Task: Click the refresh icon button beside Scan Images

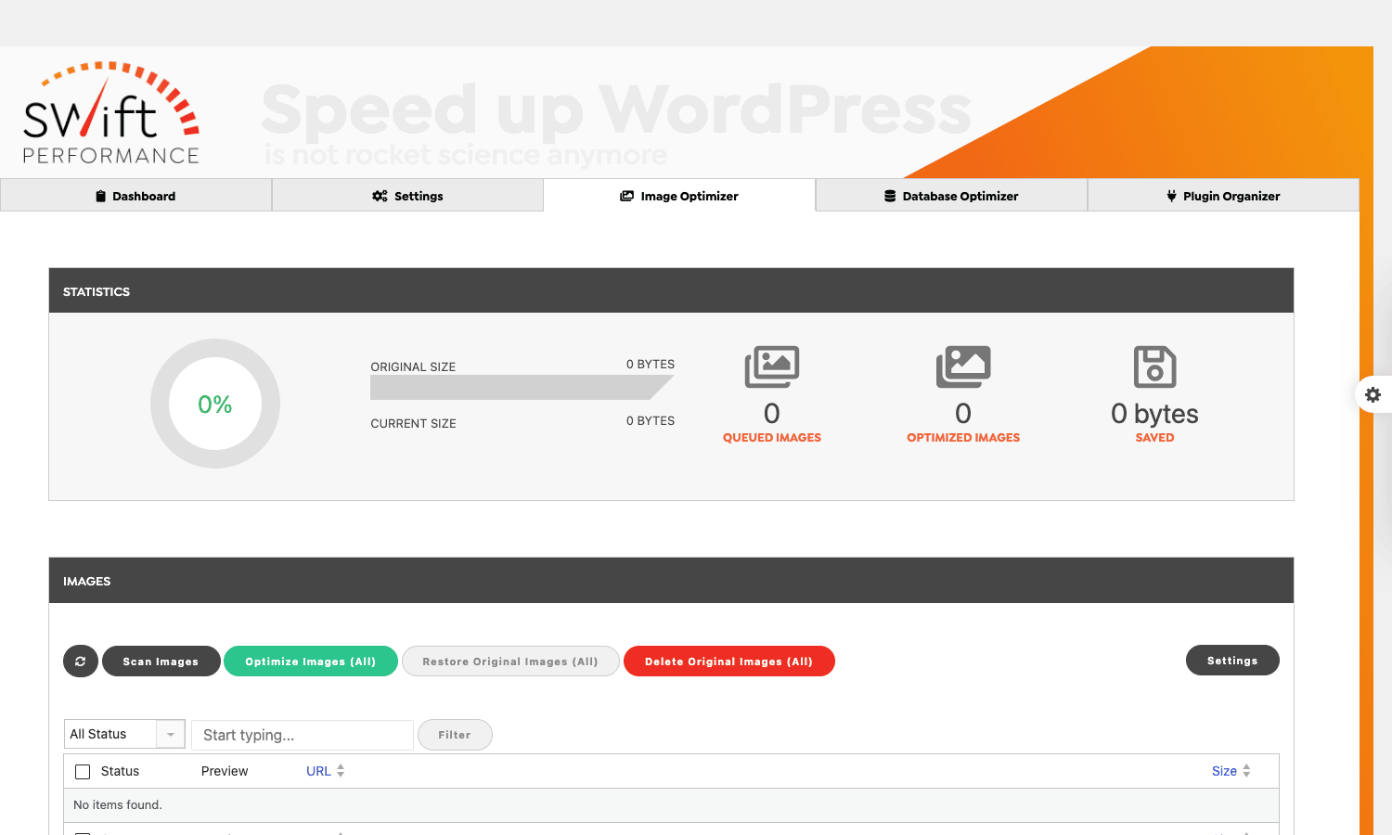Action: click(81, 662)
